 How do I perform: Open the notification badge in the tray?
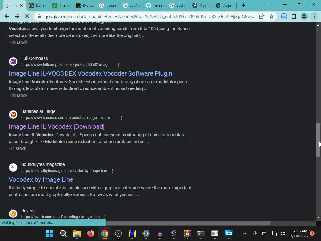point(312,233)
